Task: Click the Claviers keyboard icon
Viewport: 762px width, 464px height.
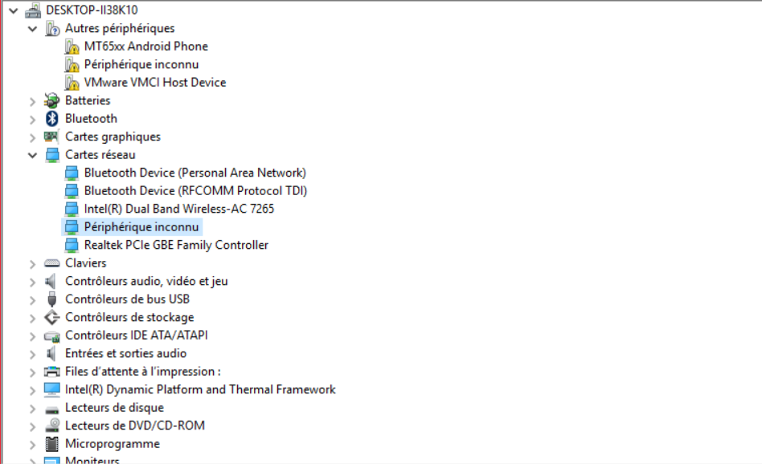Action: point(52,263)
